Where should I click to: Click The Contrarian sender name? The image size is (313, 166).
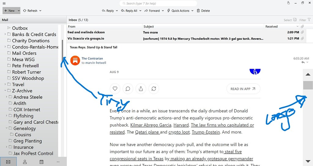(92, 58)
